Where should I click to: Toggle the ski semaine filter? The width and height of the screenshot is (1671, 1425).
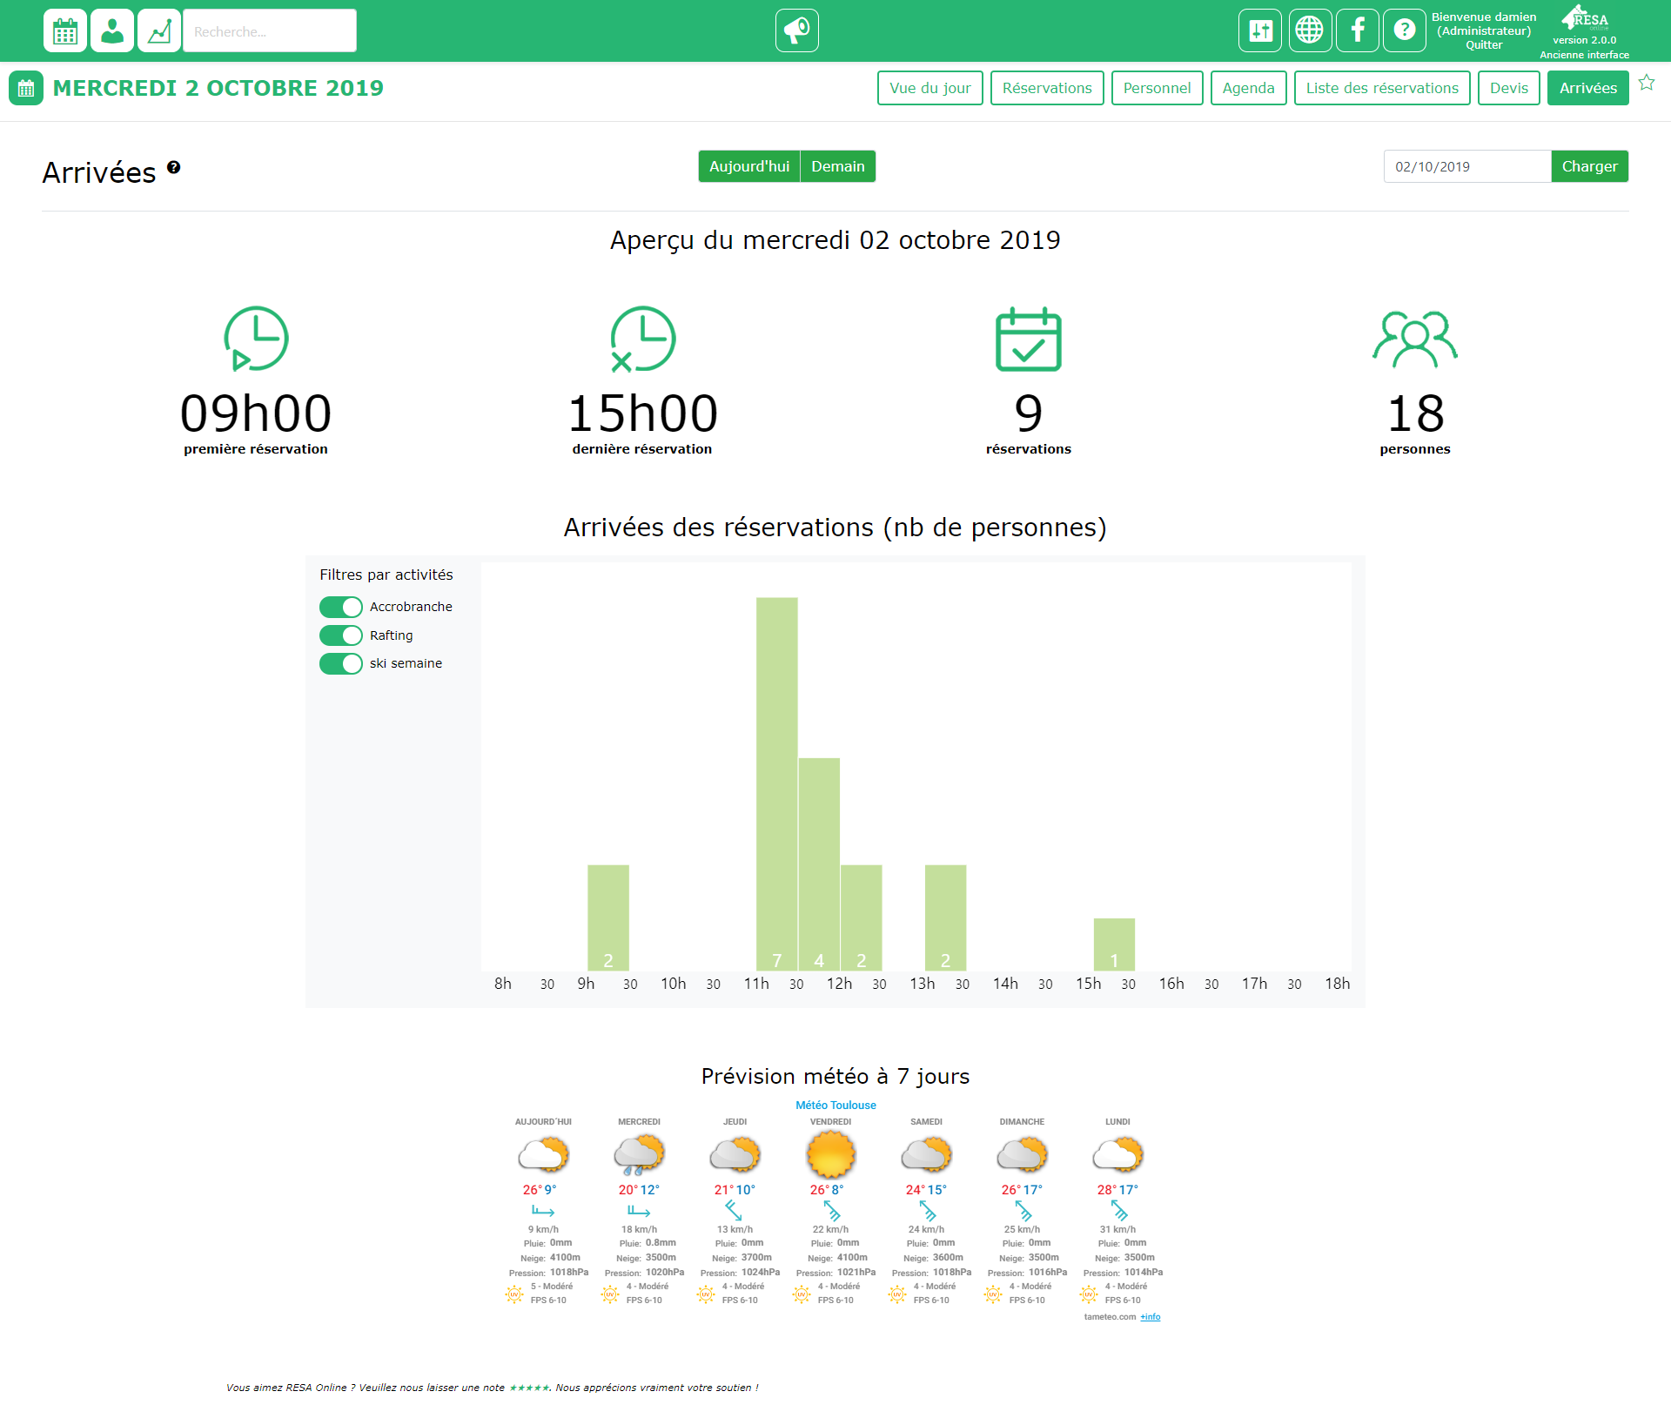[x=340, y=663]
